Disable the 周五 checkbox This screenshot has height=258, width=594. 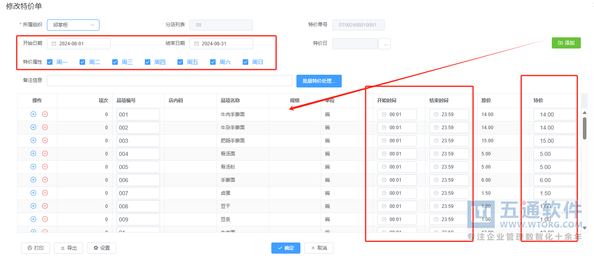click(x=180, y=62)
